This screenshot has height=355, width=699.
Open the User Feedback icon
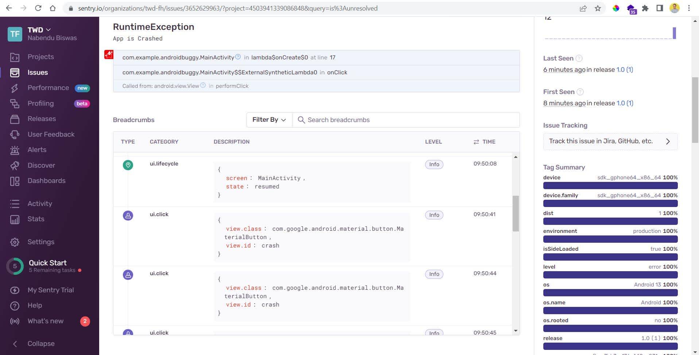click(15, 134)
